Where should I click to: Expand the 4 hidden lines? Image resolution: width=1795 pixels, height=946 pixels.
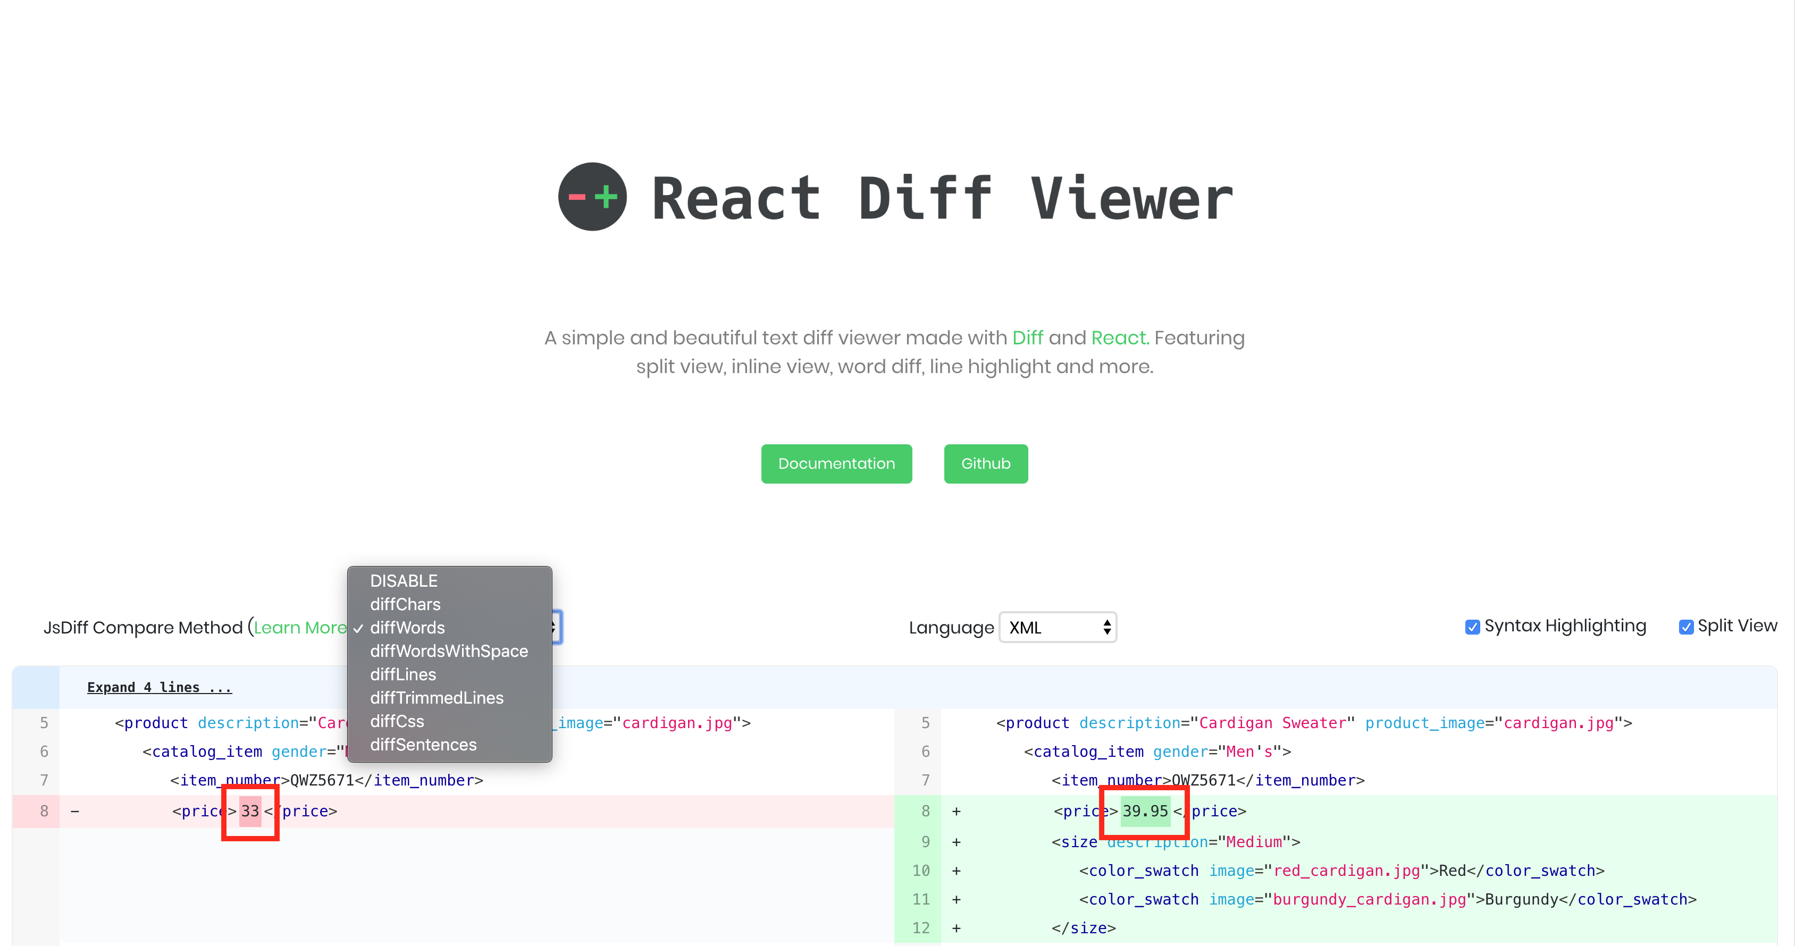click(160, 688)
